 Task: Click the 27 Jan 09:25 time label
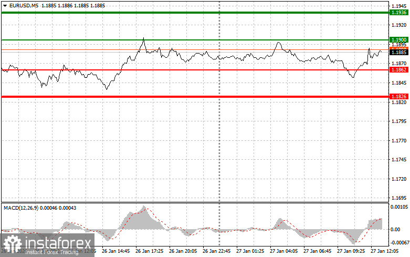coord(351,251)
